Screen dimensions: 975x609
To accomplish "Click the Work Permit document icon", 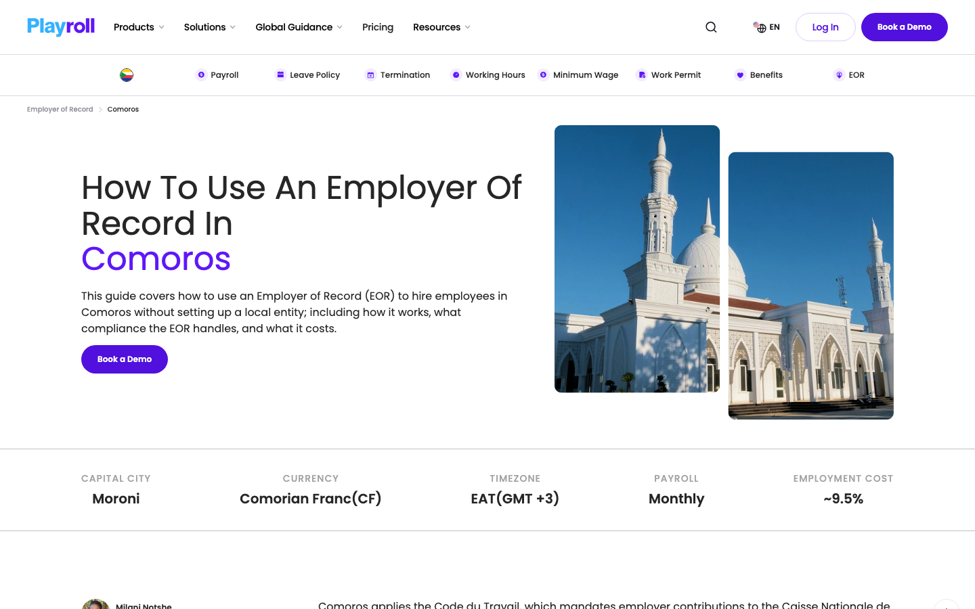I will [642, 75].
